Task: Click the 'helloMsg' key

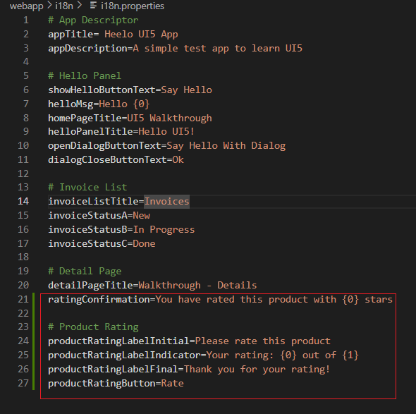Action: (x=71, y=104)
